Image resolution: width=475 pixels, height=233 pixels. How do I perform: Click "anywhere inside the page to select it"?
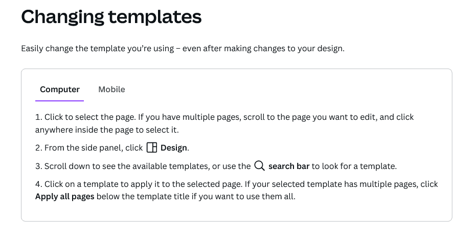[106, 130]
